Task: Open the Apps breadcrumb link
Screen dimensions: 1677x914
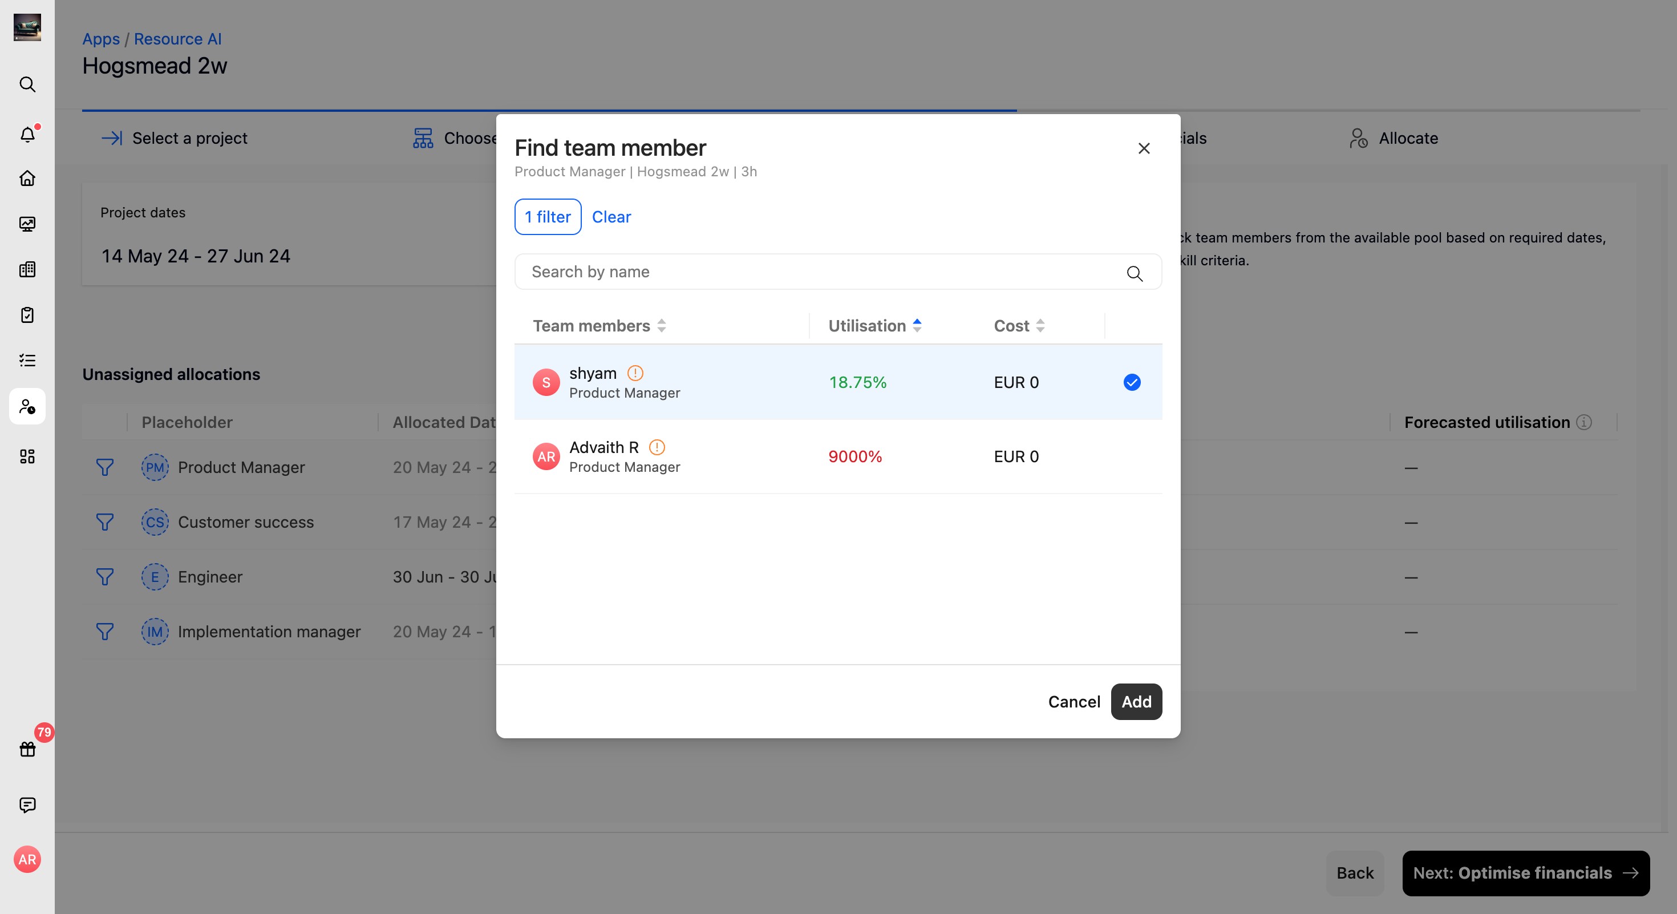Action: click(101, 39)
